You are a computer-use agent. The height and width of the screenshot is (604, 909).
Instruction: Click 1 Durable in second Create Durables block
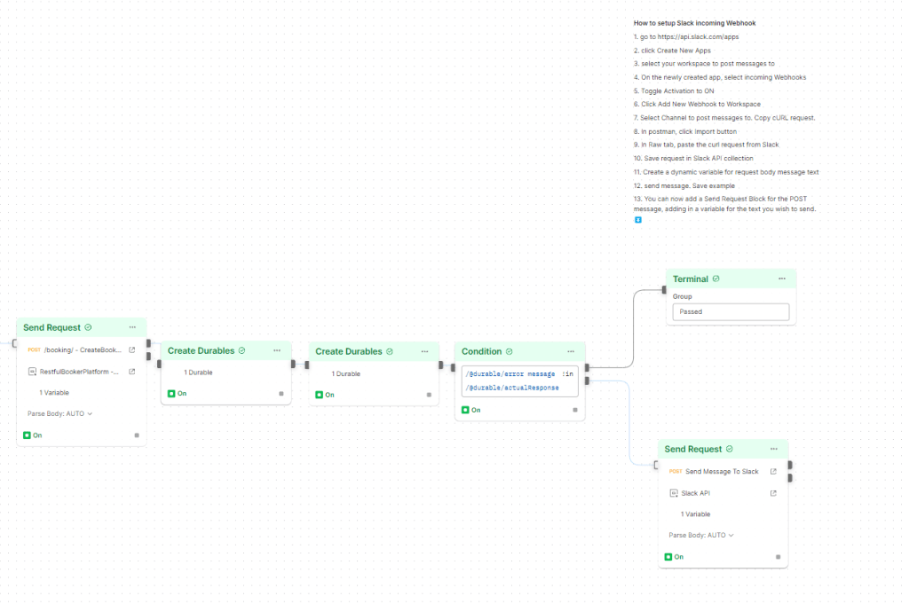(x=345, y=373)
